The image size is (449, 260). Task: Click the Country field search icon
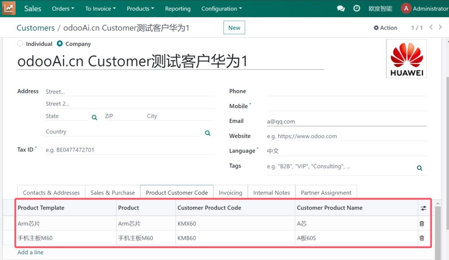[208, 133]
